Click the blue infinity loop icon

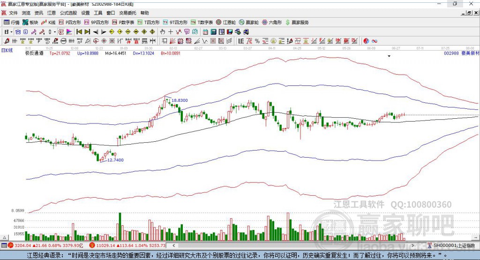click(x=375, y=41)
